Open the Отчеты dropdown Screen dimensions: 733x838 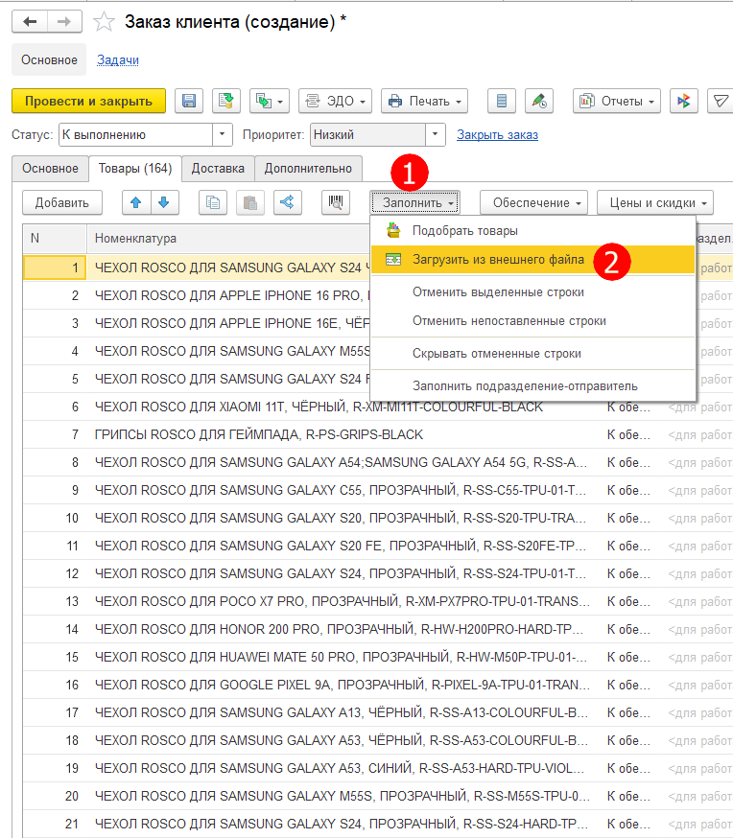point(617,101)
